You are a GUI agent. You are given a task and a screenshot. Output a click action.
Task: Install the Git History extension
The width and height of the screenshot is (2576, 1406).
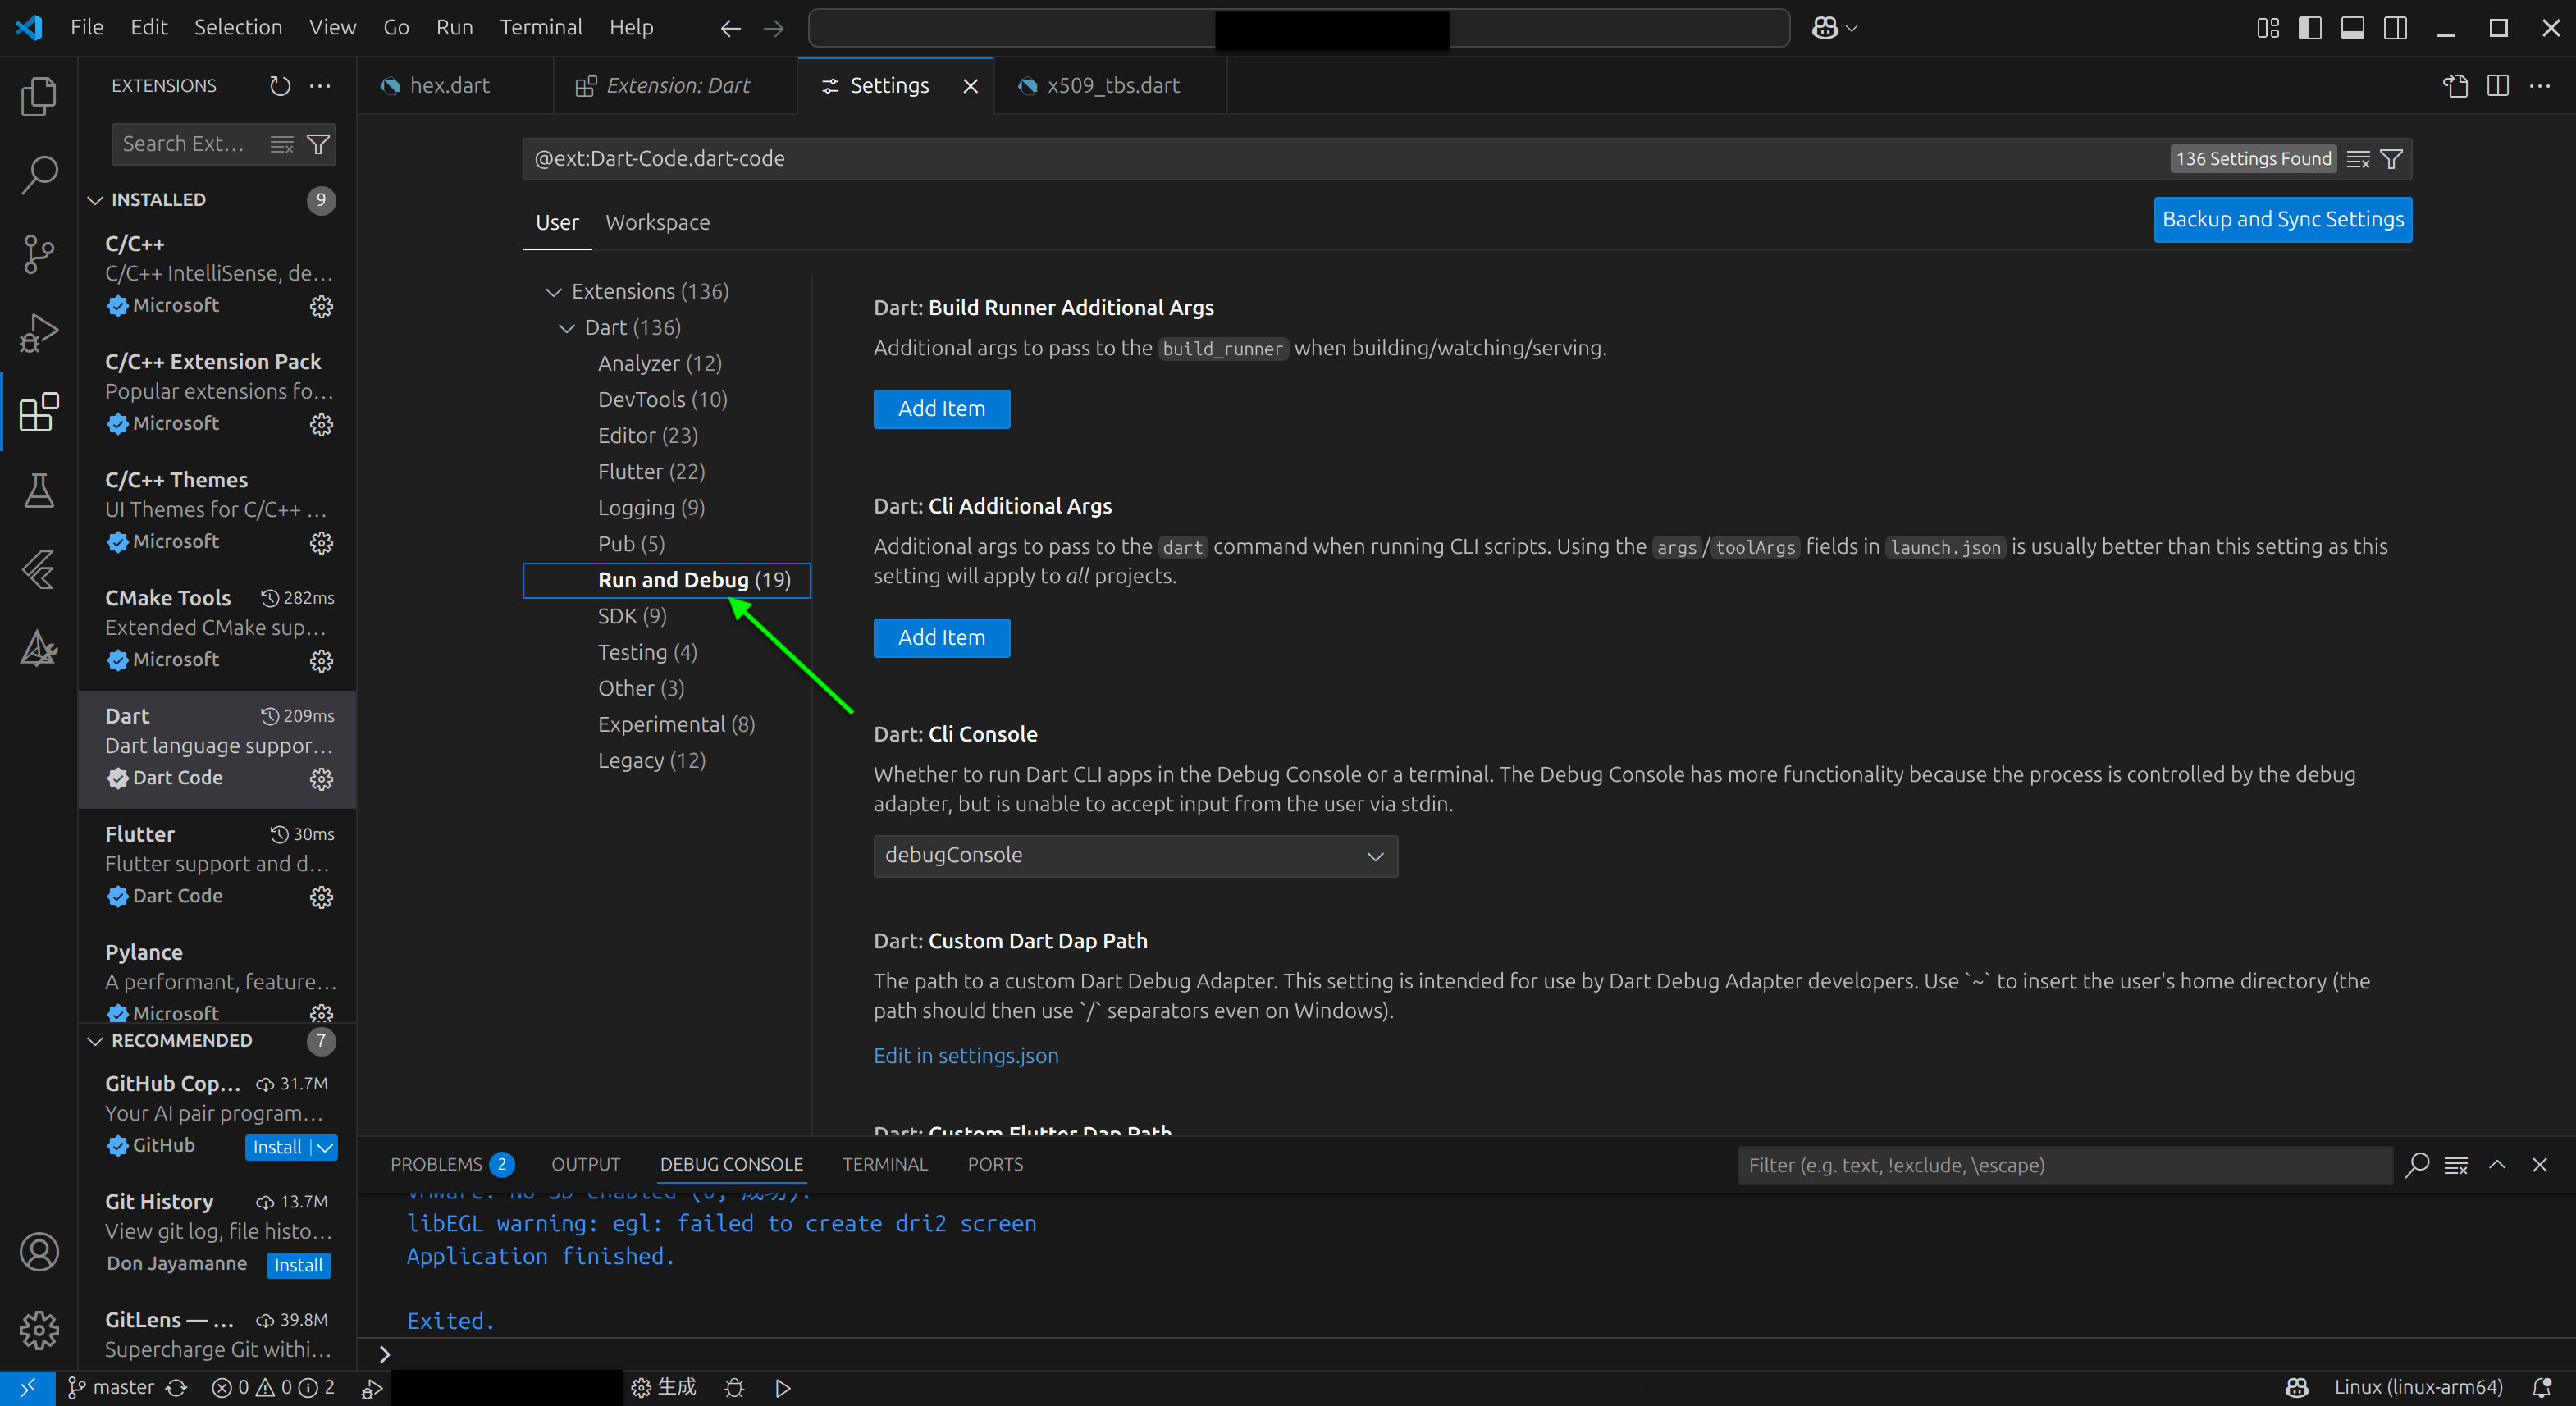(298, 1265)
